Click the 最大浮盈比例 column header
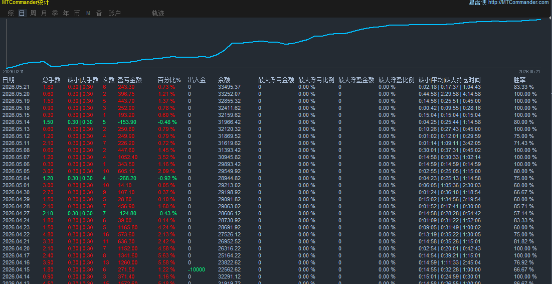Viewport: 552px width, 284px height. 397,80
